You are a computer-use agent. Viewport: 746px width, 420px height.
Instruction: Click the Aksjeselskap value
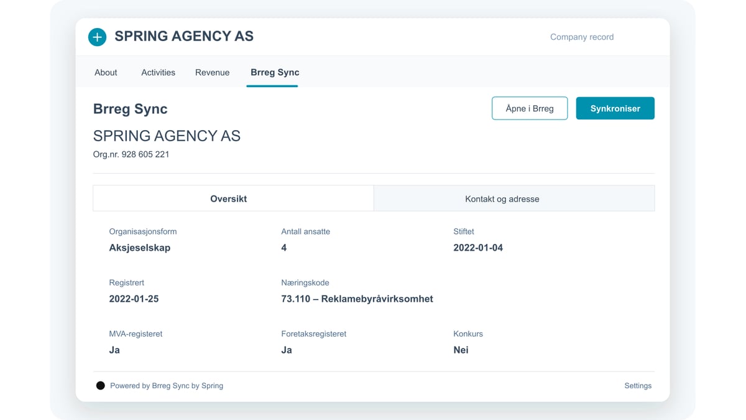point(140,248)
